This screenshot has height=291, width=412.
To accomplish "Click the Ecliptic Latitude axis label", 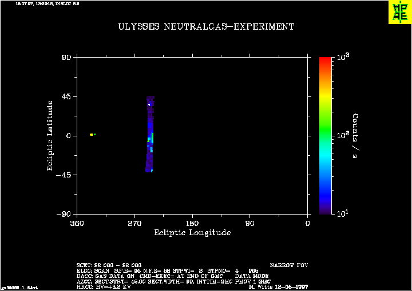I will point(50,136).
